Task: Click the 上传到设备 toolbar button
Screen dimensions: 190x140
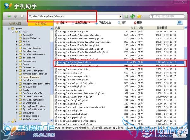Action: click(81, 23)
